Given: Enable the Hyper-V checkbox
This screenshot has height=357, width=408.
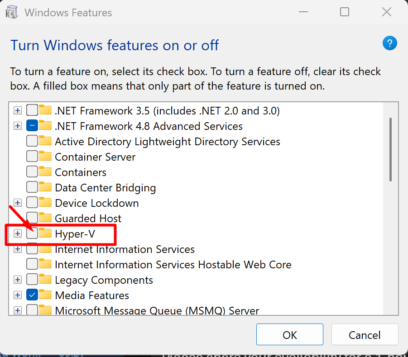Looking at the screenshot, I should click(32, 234).
